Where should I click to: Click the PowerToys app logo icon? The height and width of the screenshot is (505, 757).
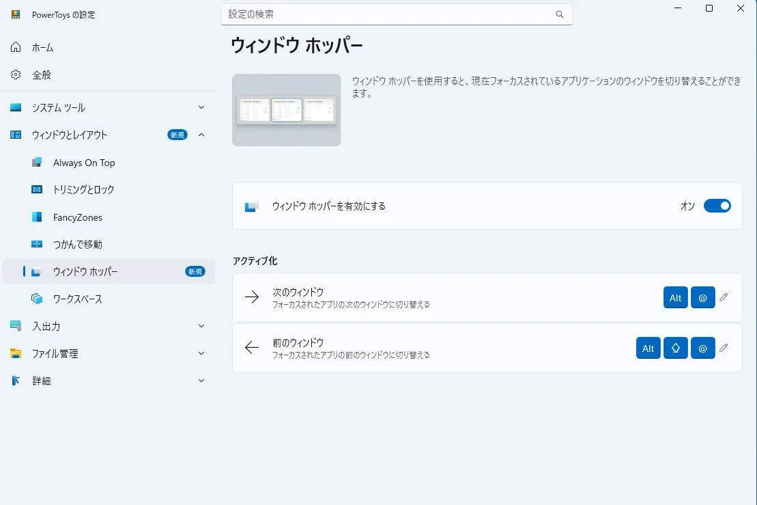coord(16,14)
